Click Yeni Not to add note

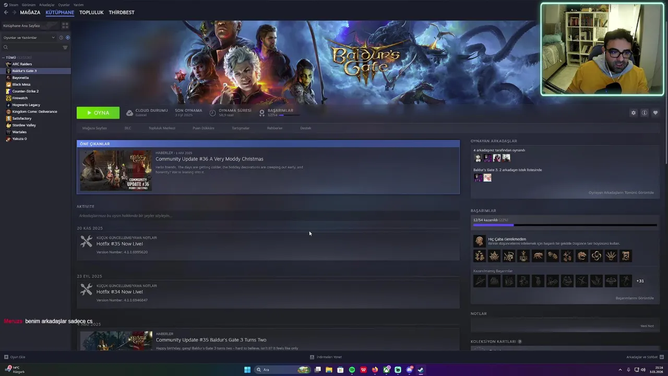click(647, 326)
